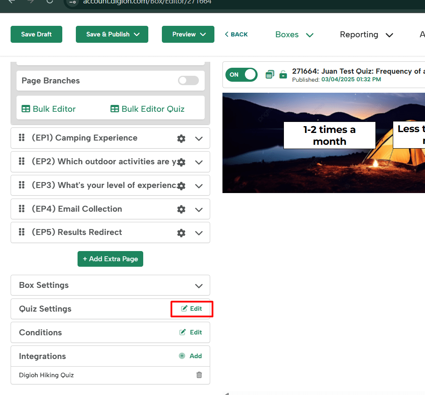Open settings gear for EP3 level of experience
The height and width of the screenshot is (395, 425).
pos(181,186)
